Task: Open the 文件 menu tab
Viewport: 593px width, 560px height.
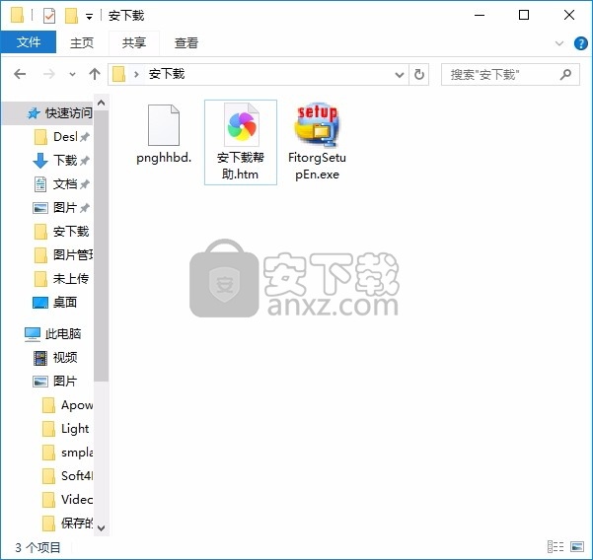Action: click(29, 42)
